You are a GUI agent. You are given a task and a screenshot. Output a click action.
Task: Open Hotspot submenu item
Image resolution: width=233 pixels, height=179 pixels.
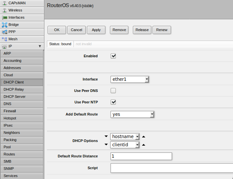click(x=22, y=118)
